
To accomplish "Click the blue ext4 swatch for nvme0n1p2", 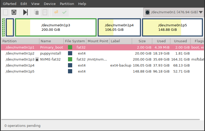I will [x=70, y=53].
